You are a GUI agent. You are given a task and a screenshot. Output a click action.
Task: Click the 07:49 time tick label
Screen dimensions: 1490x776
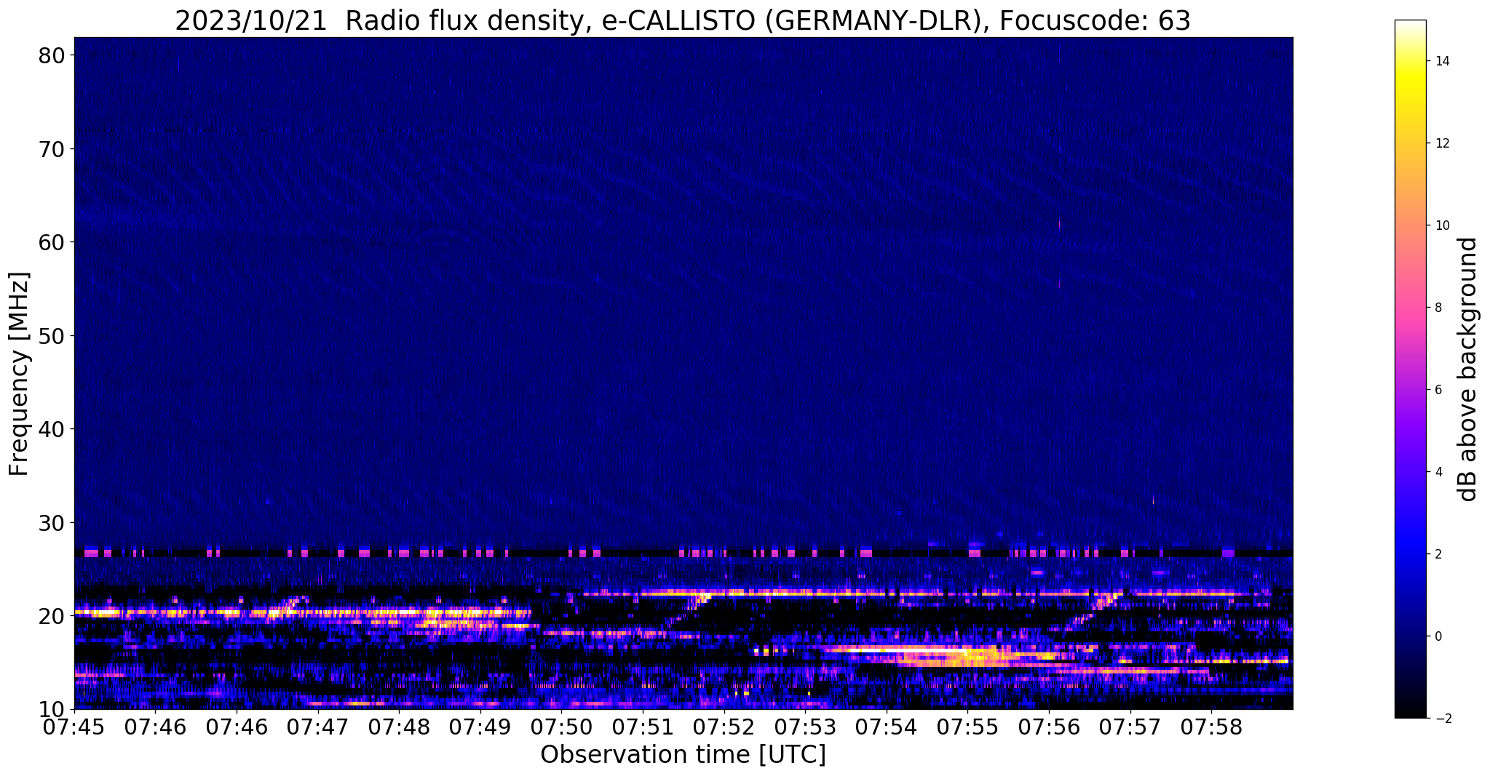[x=480, y=727]
